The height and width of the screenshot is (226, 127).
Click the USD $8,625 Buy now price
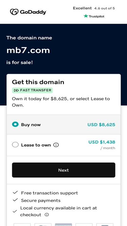coord(101,125)
